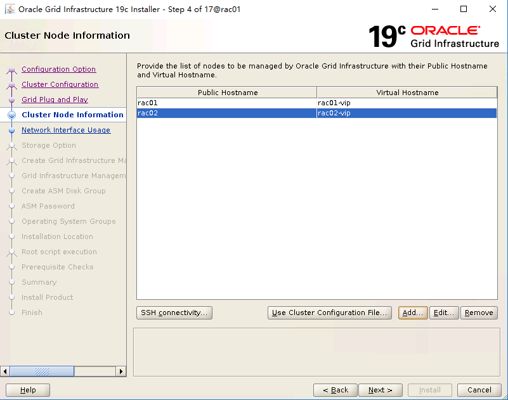Click the Summary step label
Viewport: 508px width, 400px height.
click(39, 282)
